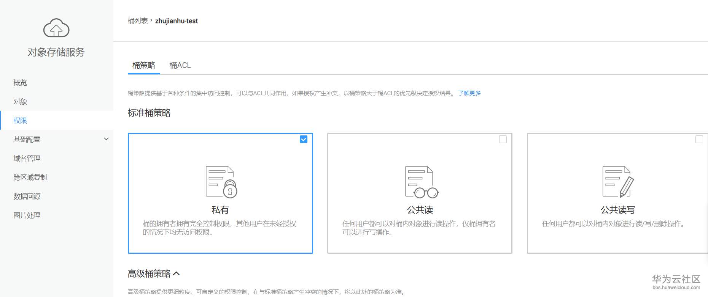Switch to the 桶策略 tab
This screenshot has width=708, height=297.
tap(144, 65)
